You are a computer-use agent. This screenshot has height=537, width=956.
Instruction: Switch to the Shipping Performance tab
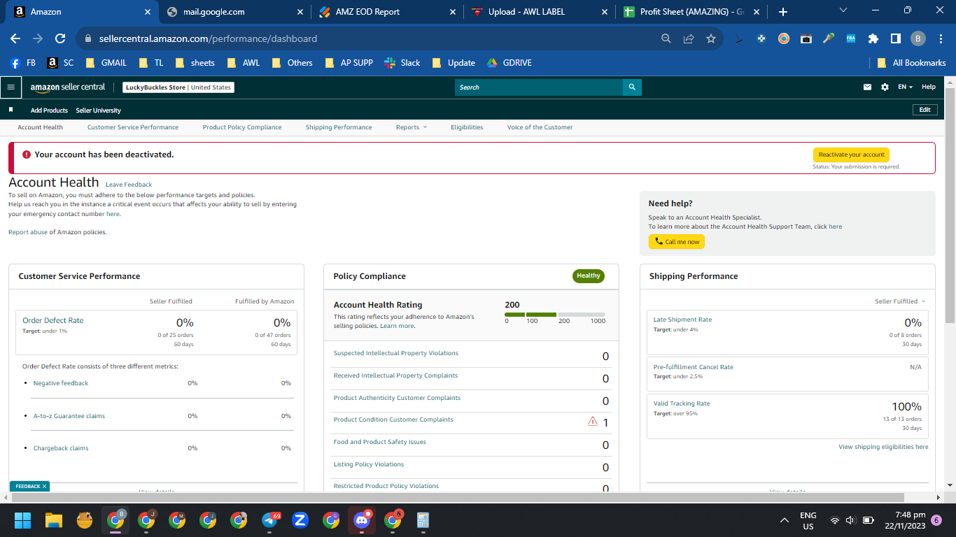pyautogui.click(x=339, y=127)
